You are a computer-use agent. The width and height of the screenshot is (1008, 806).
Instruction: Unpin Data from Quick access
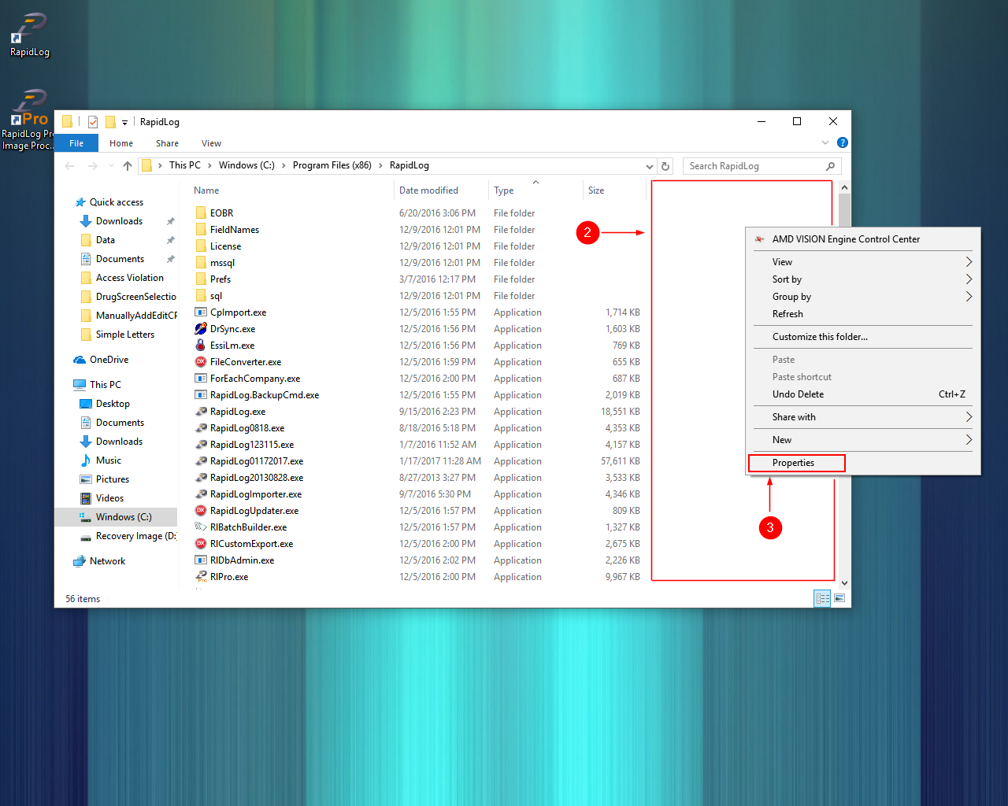(170, 240)
